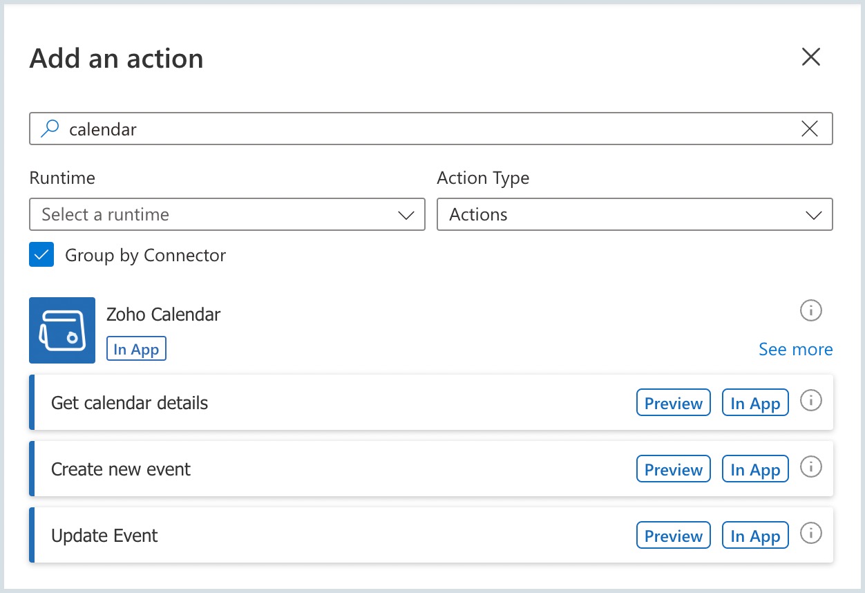
Task: Close the Add an action panel
Action: (x=810, y=57)
